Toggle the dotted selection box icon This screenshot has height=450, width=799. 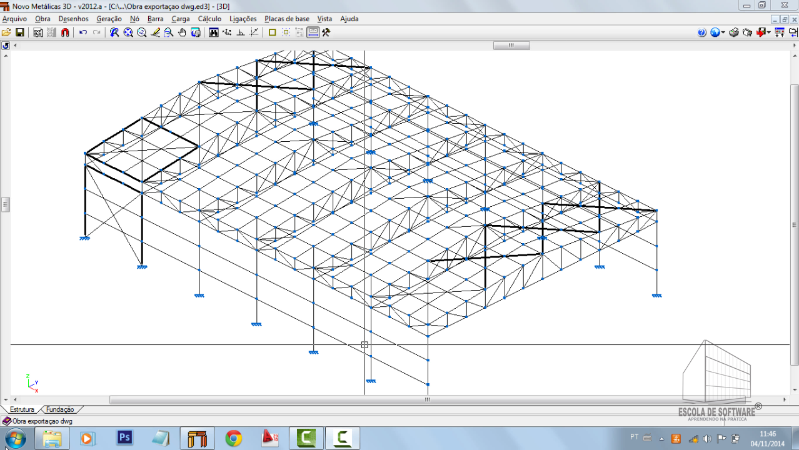pyautogui.click(x=286, y=32)
